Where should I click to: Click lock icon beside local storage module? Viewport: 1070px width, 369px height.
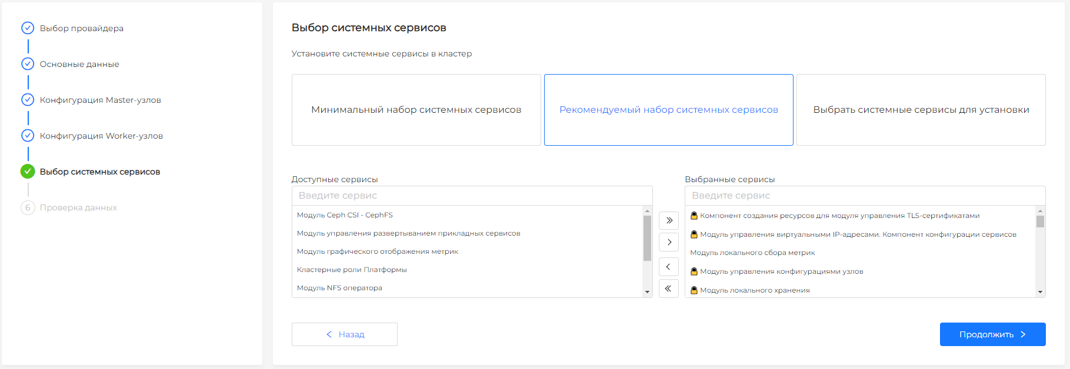click(x=694, y=290)
